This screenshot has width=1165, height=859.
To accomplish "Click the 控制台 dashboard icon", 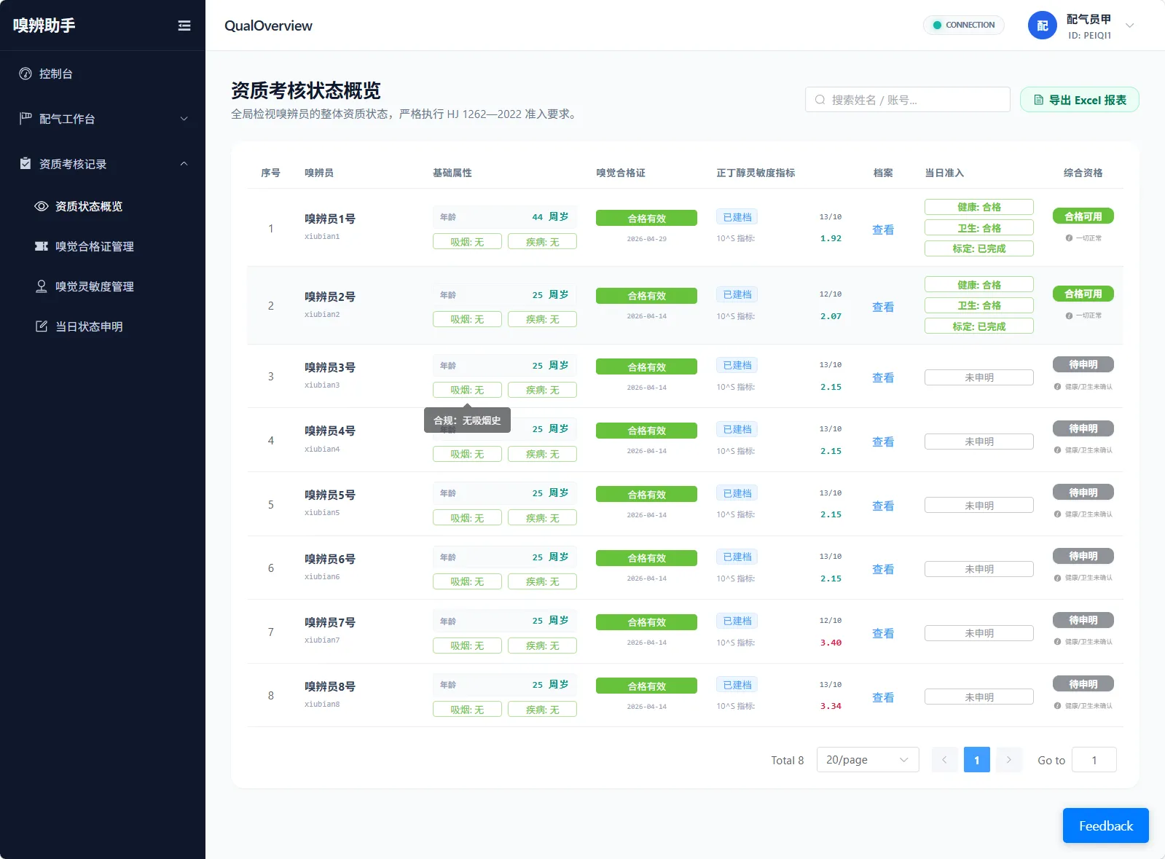I will (x=26, y=74).
